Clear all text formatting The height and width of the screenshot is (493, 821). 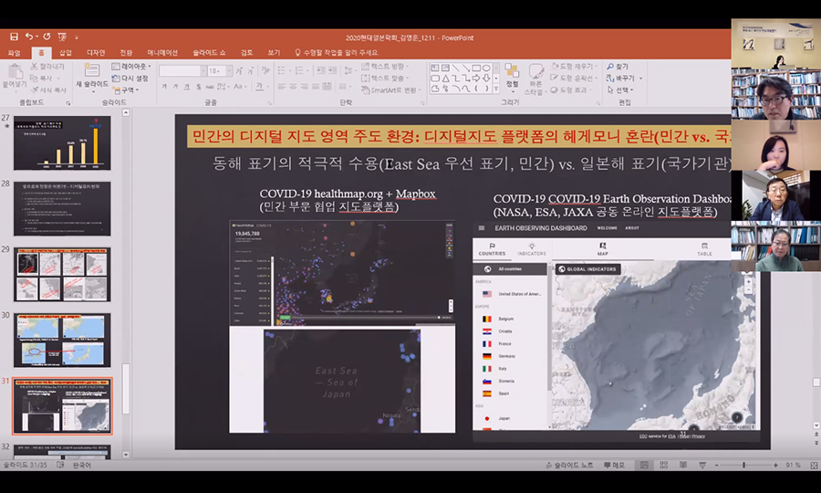265,70
